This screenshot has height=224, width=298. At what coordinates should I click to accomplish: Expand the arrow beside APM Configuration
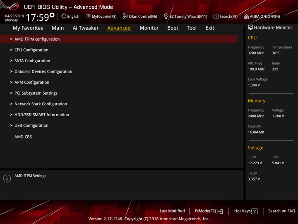point(11,82)
